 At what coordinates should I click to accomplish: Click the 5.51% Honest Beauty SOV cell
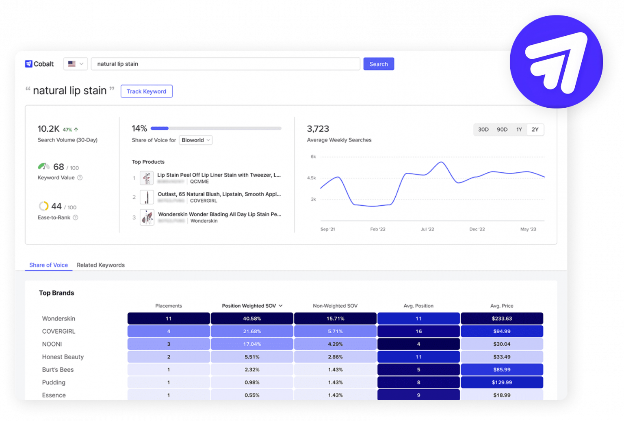[252, 357]
